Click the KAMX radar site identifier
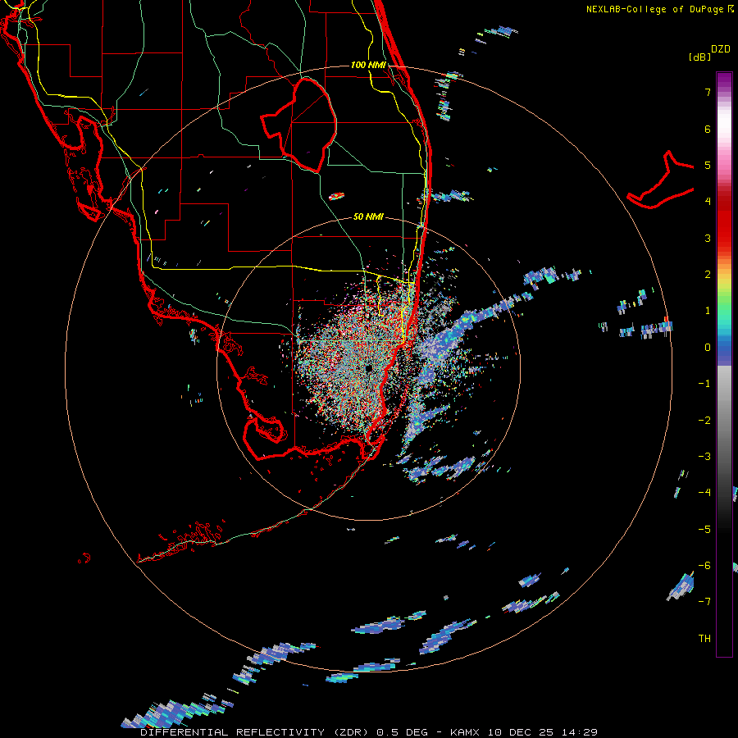Image resolution: width=738 pixels, height=738 pixels. [465, 732]
